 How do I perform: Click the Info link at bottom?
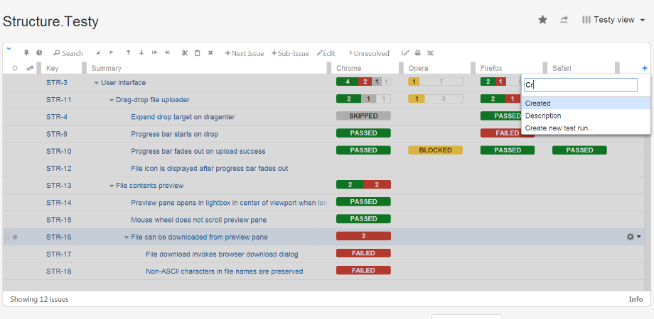[x=636, y=299]
